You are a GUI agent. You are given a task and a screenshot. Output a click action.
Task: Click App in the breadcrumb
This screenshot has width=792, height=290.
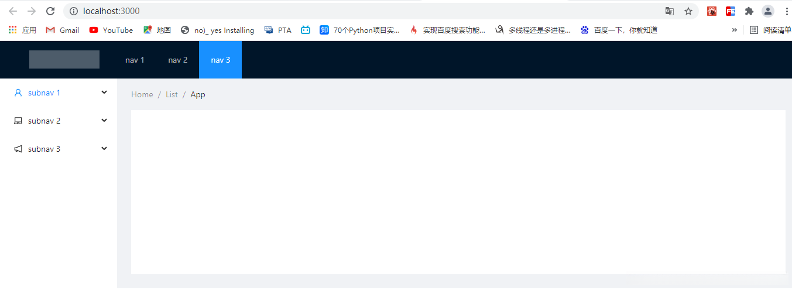pyautogui.click(x=198, y=94)
